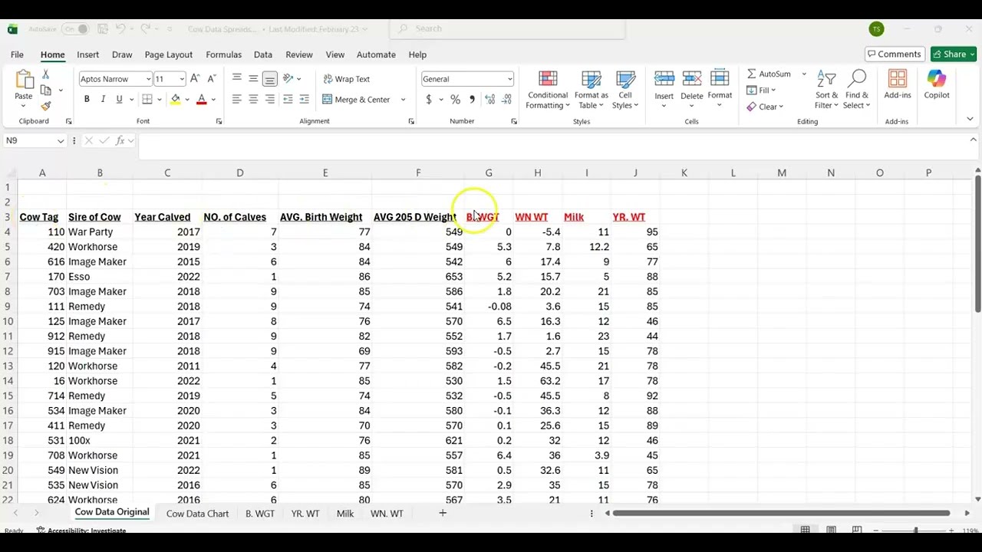Screen dimensions: 982x552
Task: Open the Clear dropdown
Action: [765, 107]
